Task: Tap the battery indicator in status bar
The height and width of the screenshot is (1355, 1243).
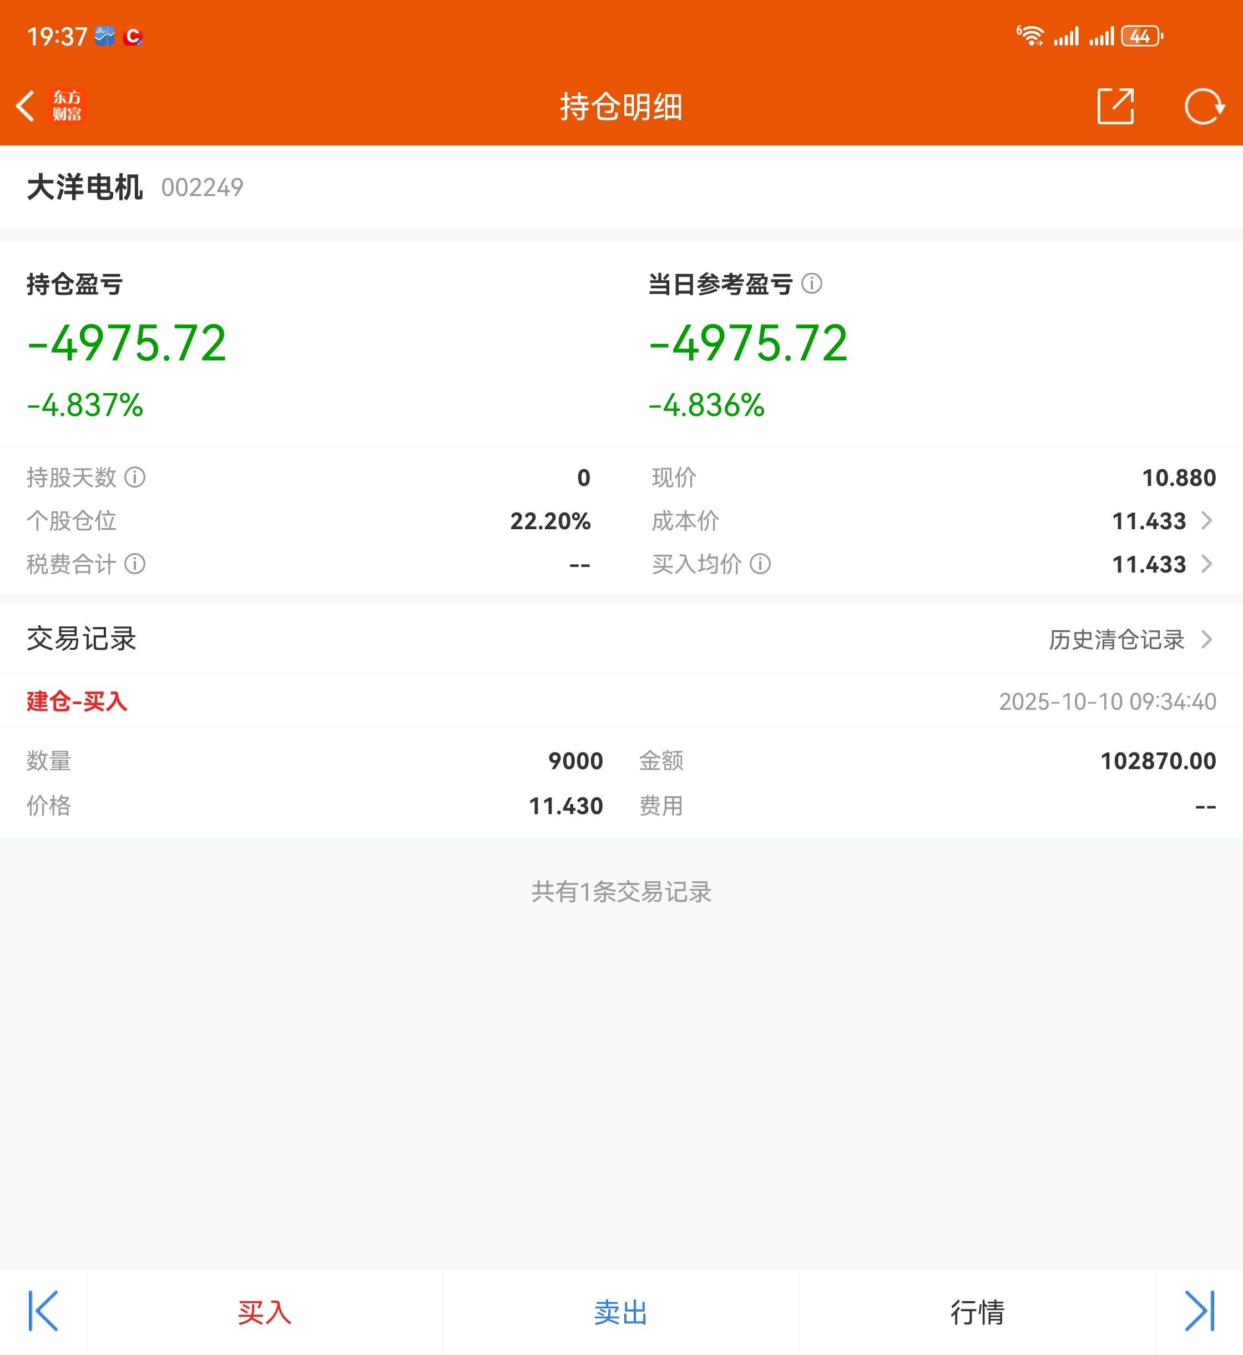Action: [x=1141, y=36]
